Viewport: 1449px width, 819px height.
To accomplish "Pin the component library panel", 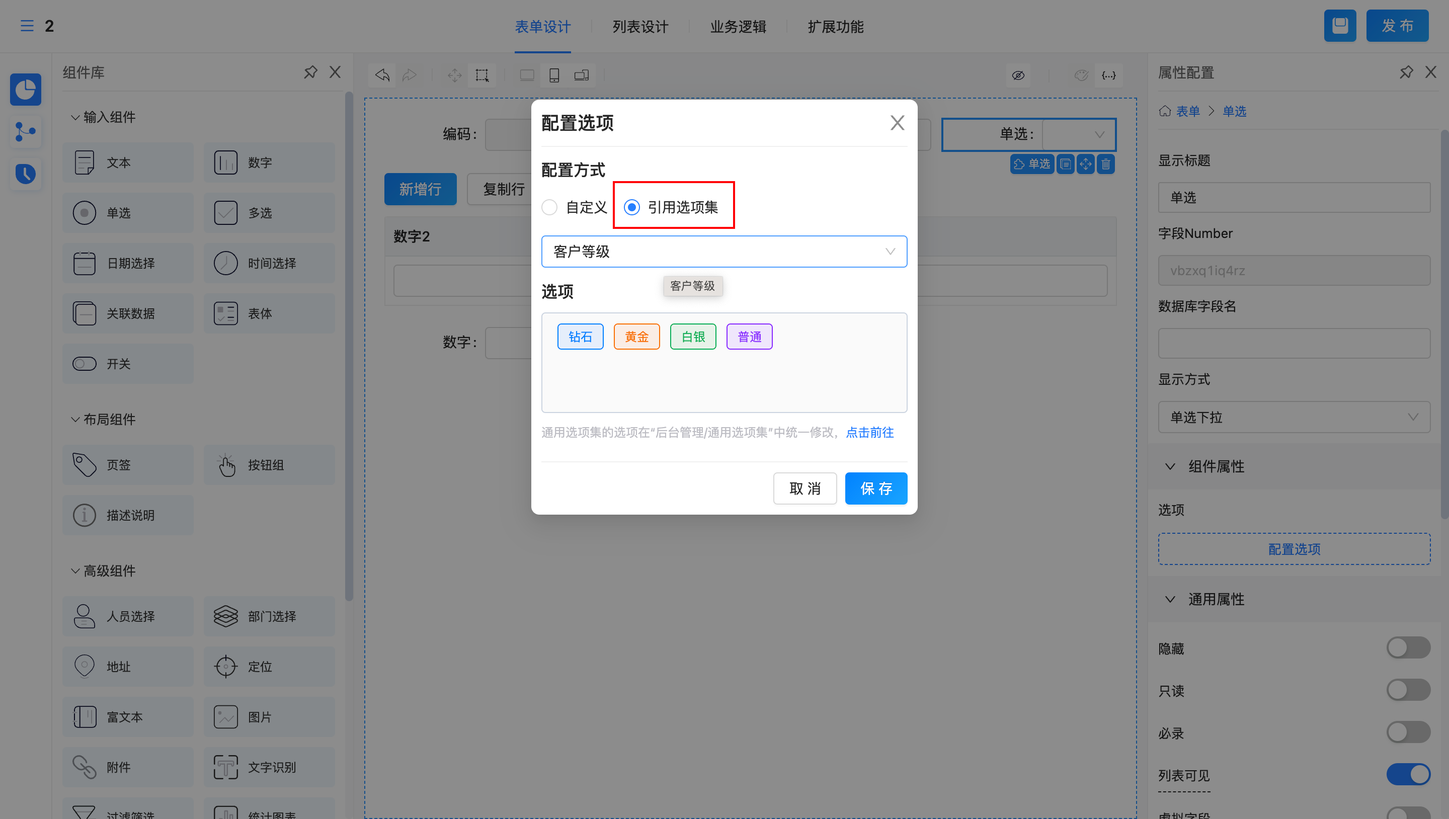I will 310,72.
